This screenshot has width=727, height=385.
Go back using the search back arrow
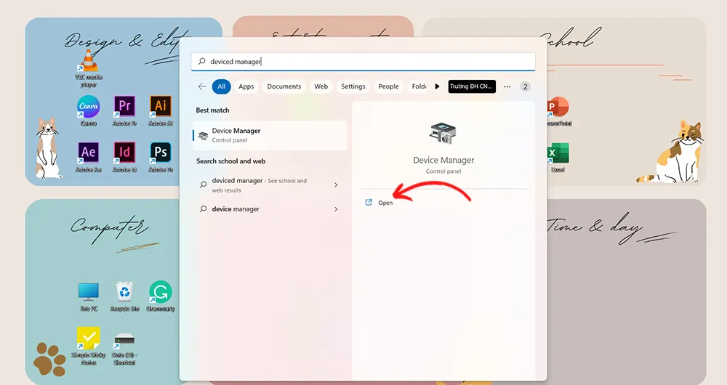202,86
